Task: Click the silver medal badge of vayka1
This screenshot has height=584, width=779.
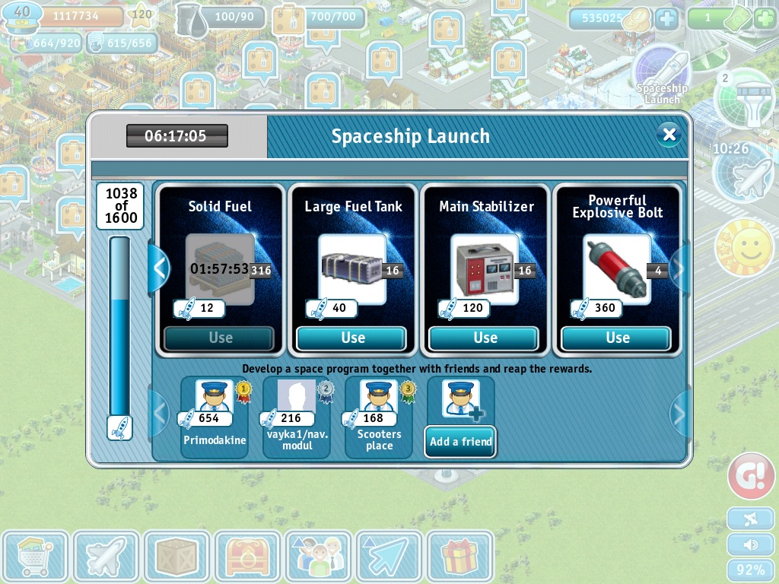Action: click(326, 392)
